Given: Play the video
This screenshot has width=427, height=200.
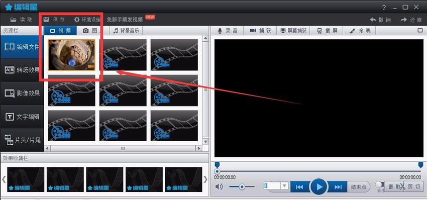Looking at the screenshot, I should [318, 187].
